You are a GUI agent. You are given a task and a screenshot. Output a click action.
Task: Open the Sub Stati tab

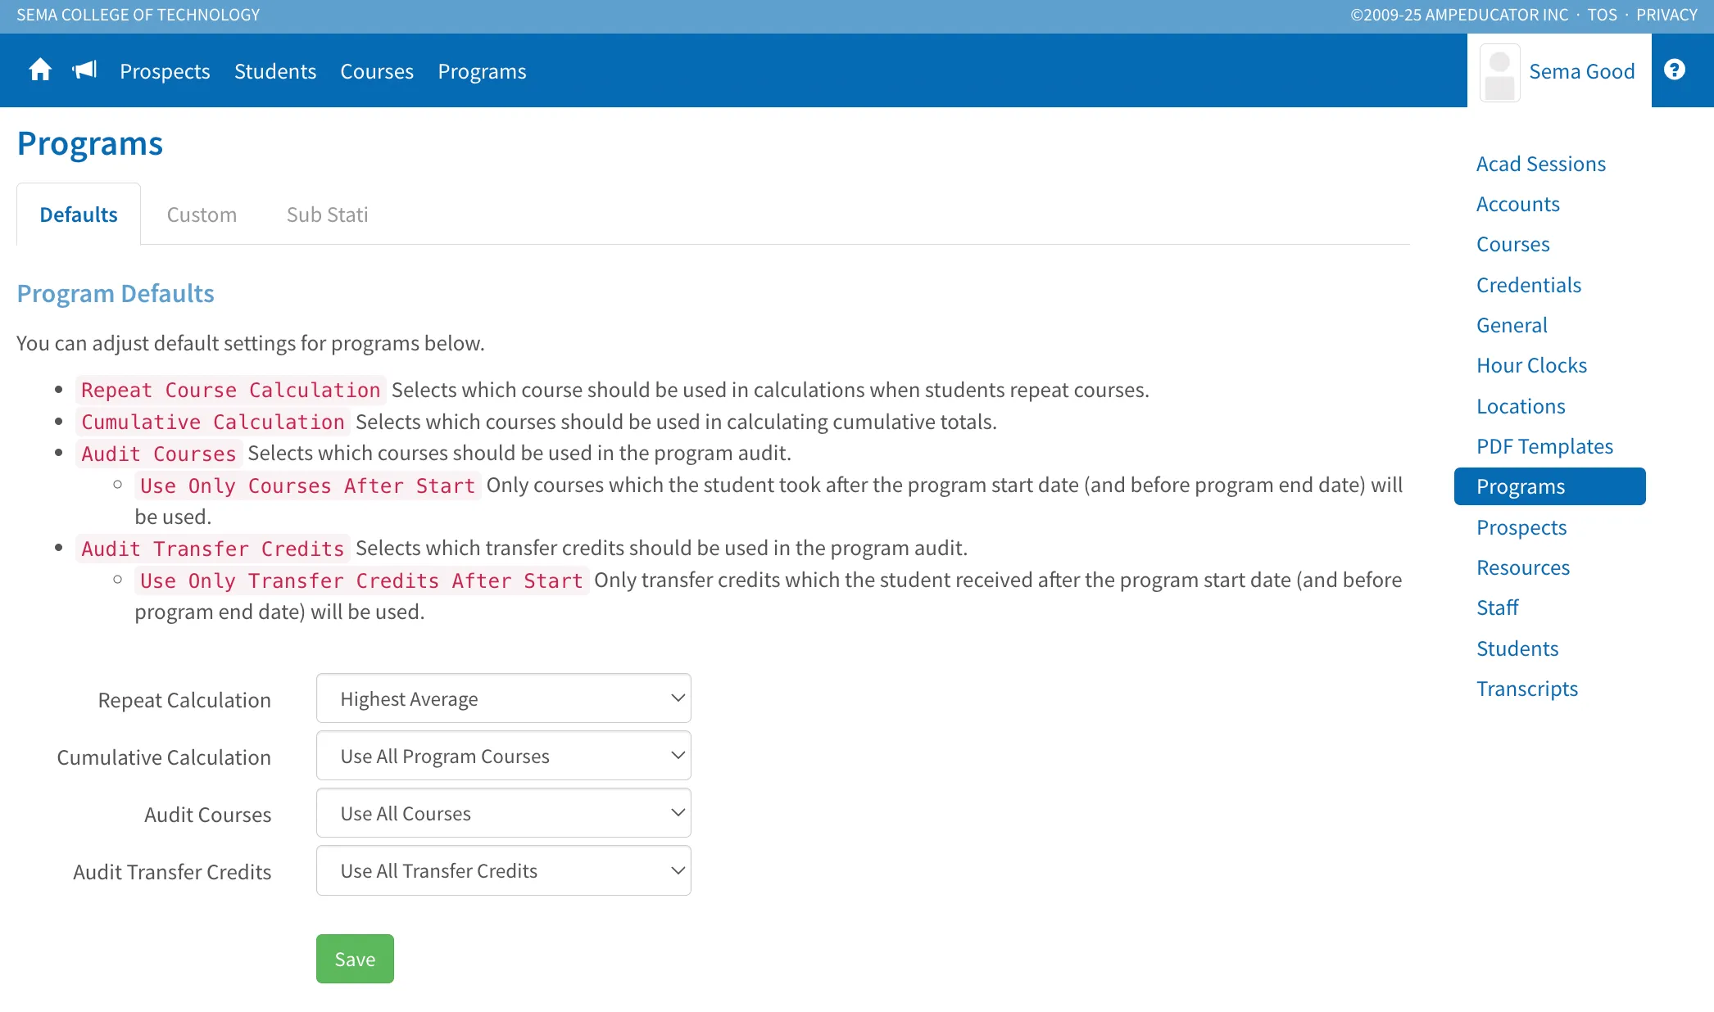(x=327, y=215)
